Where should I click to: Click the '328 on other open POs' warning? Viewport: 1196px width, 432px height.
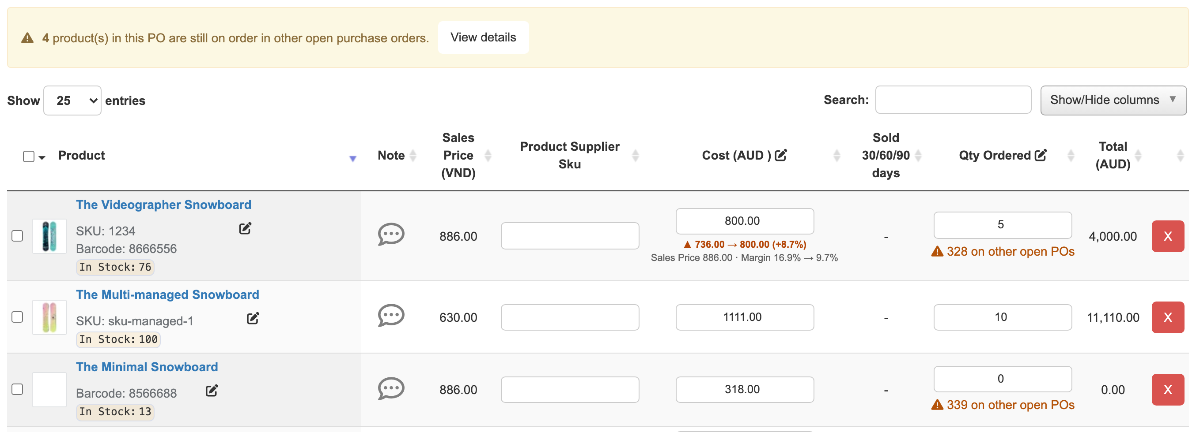coord(1003,251)
